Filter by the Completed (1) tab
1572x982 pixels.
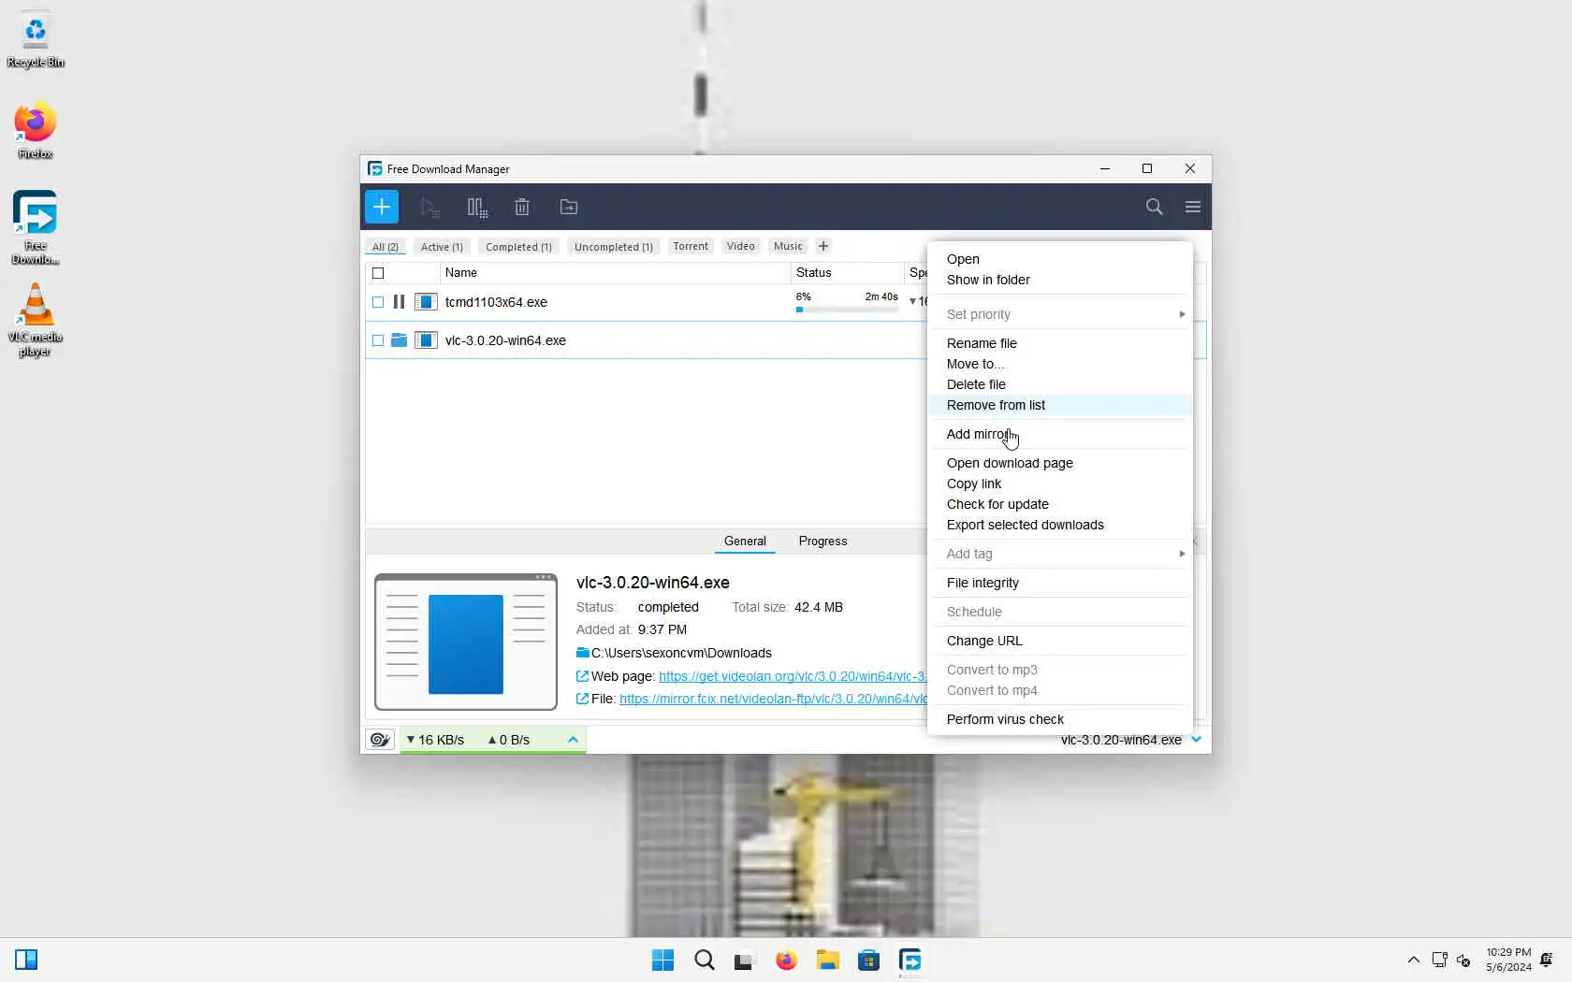point(518,247)
